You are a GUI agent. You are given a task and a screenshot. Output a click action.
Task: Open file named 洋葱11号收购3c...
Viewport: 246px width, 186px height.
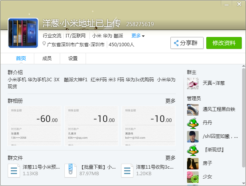[x=155, y=167]
